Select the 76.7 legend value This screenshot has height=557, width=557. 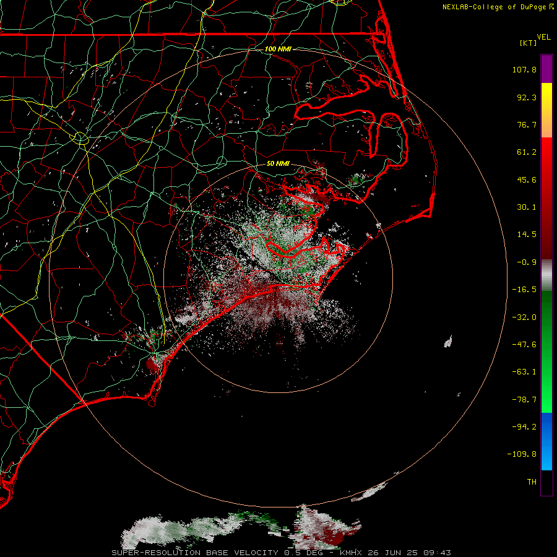point(527,124)
